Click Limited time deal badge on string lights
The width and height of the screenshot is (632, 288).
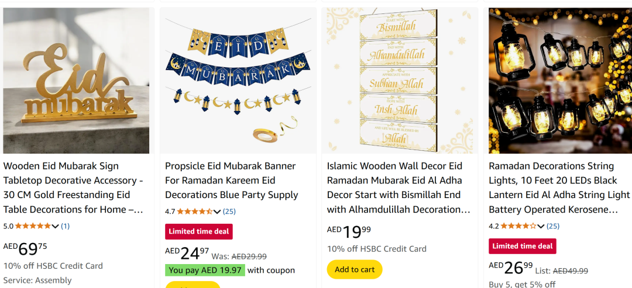coord(523,246)
